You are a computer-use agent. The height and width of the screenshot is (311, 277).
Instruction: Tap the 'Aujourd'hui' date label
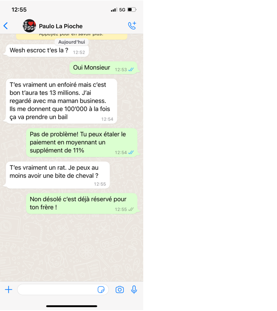[72, 42]
